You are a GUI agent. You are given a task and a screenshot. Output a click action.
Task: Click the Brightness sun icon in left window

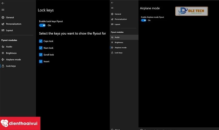point(3,53)
